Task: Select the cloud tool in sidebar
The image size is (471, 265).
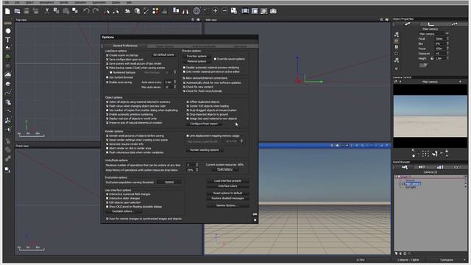Action: 8,74
